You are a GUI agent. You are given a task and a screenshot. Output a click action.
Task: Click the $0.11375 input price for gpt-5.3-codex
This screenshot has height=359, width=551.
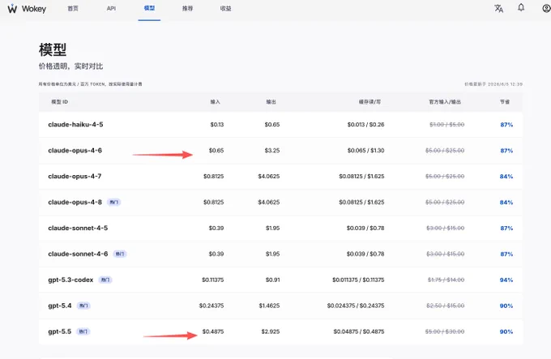(x=212, y=280)
